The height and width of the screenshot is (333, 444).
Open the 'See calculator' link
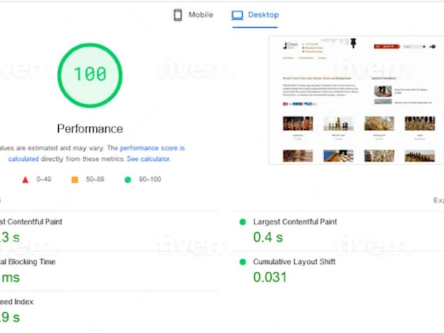point(148,159)
